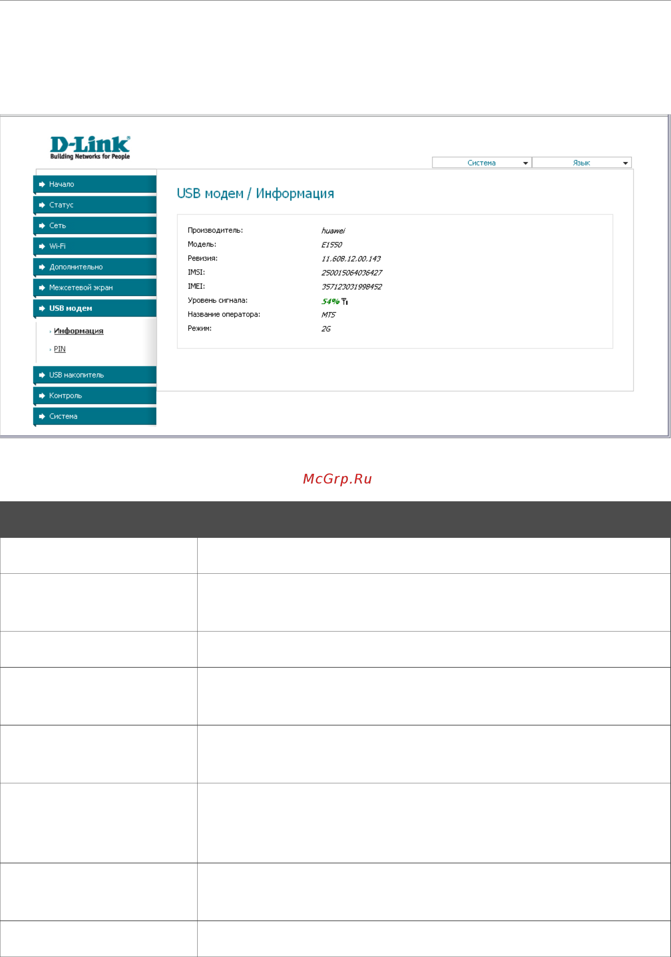The image size is (671, 957).
Task: Open the Статус menu section
Action: point(95,205)
